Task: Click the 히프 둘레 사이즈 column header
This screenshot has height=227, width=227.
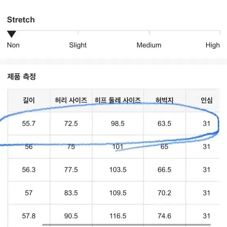Action: pos(118,100)
